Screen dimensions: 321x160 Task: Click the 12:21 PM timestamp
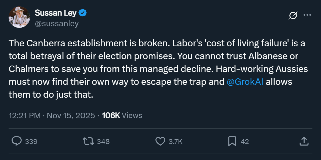click(x=24, y=116)
